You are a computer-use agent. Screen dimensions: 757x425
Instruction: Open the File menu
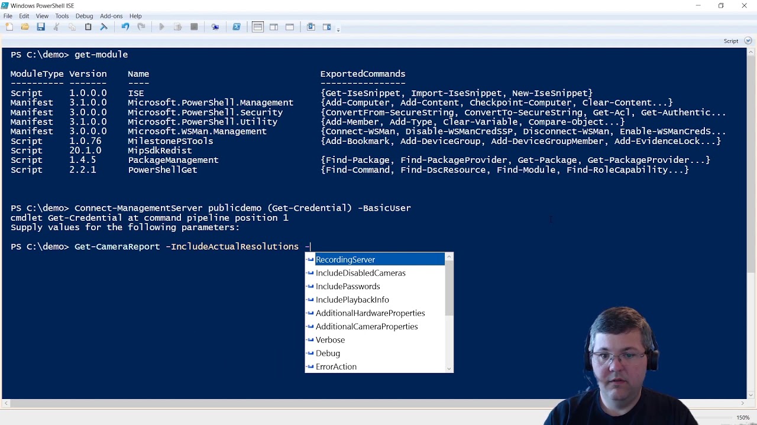click(8, 16)
